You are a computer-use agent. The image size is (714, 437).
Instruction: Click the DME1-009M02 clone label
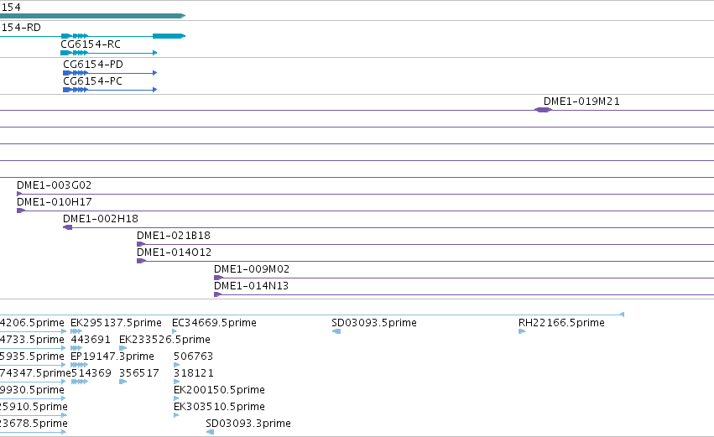[252, 269]
